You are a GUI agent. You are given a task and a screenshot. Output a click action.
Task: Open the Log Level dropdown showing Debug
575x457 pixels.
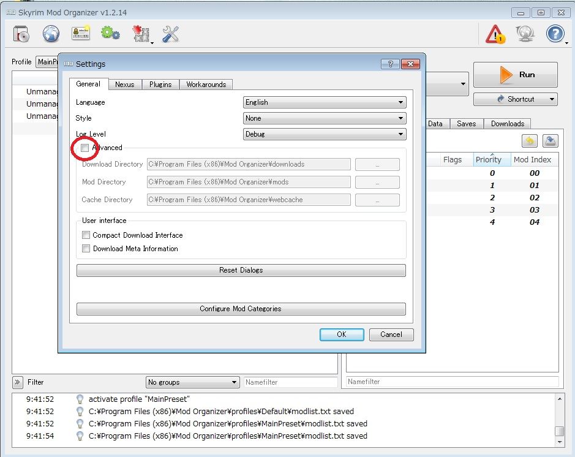[325, 134]
